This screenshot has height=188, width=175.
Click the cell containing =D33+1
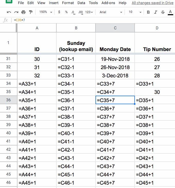[x=155, y=84]
